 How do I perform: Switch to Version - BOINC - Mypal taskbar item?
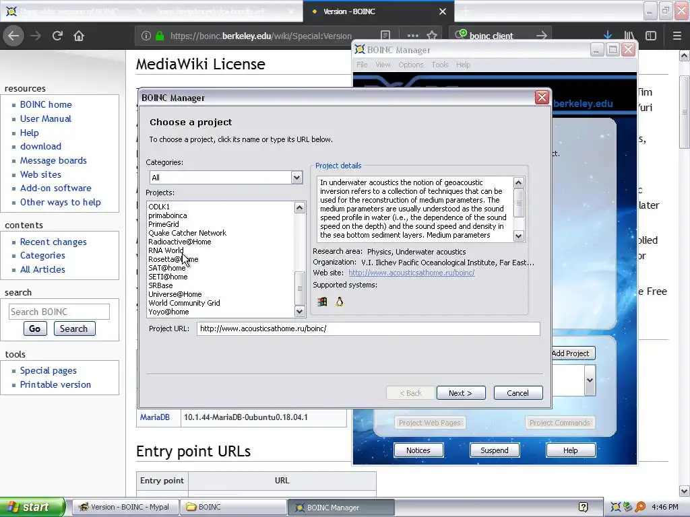click(x=125, y=507)
